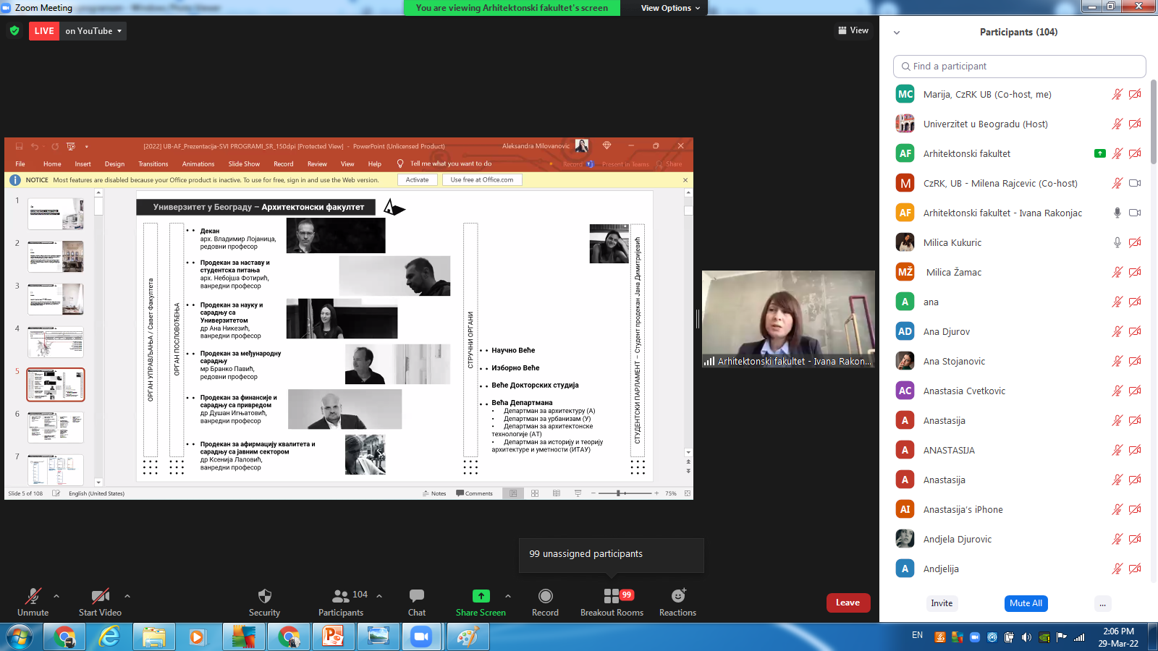Open the Security shield icon
Screen dimensions: 1158x651
click(x=264, y=596)
